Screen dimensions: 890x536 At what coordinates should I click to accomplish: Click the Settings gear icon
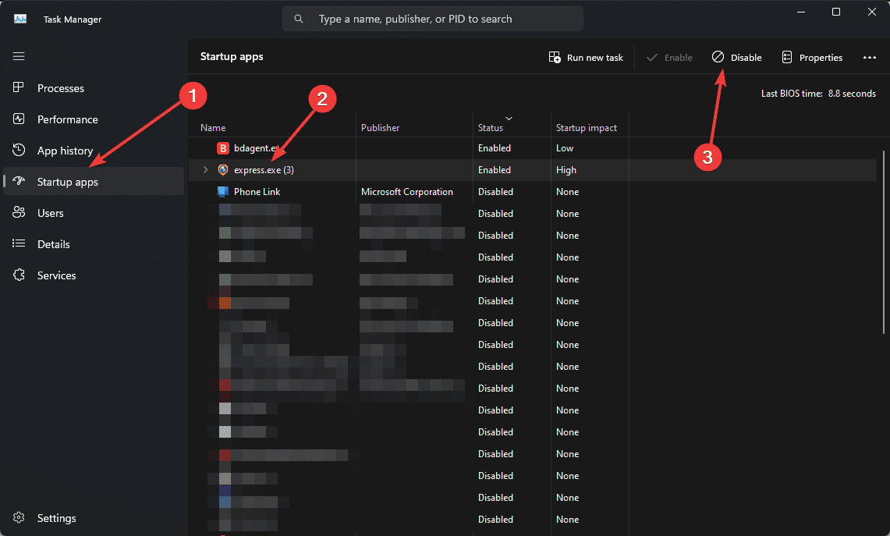[19, 518]
